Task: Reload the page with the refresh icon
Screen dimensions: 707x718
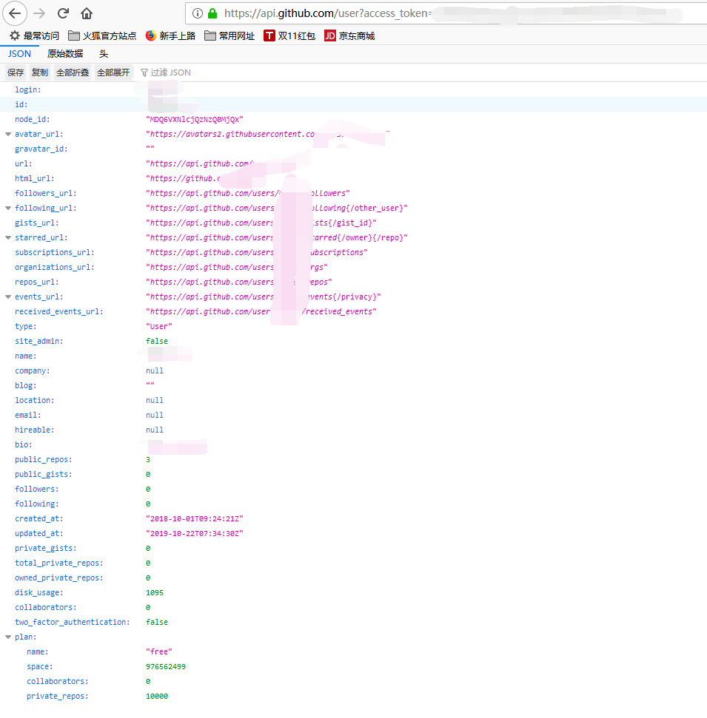Action: click(63, 13)
